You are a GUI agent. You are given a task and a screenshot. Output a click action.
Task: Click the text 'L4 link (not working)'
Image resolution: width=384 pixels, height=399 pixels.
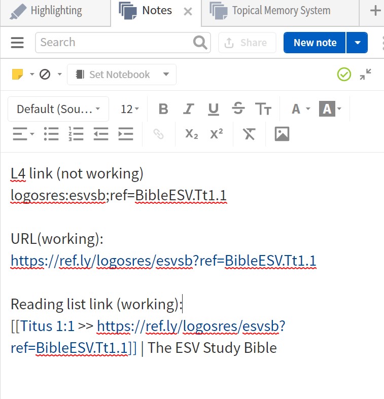pyautogui.click(x=77, y=174)
